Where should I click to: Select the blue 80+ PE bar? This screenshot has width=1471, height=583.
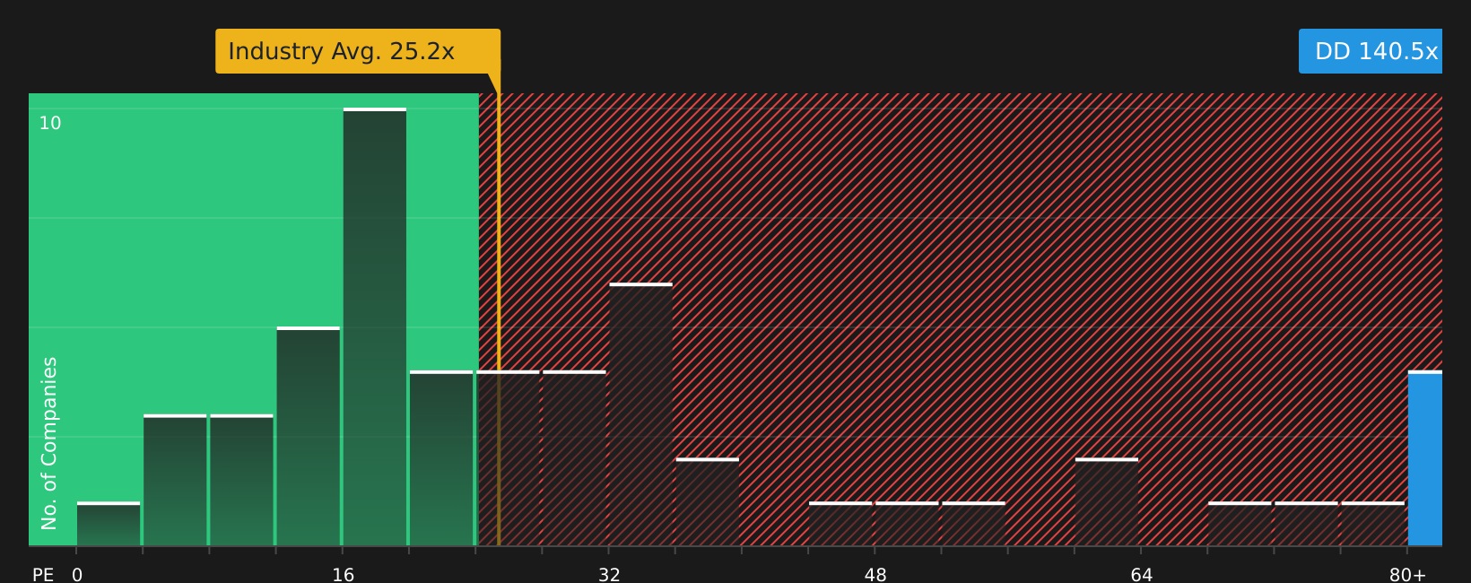(1425, 457)
